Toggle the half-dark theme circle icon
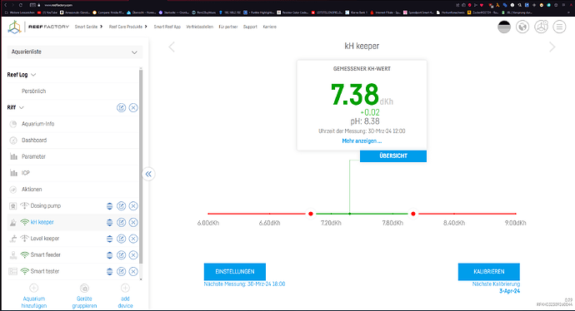 click(x=504, y=27)
